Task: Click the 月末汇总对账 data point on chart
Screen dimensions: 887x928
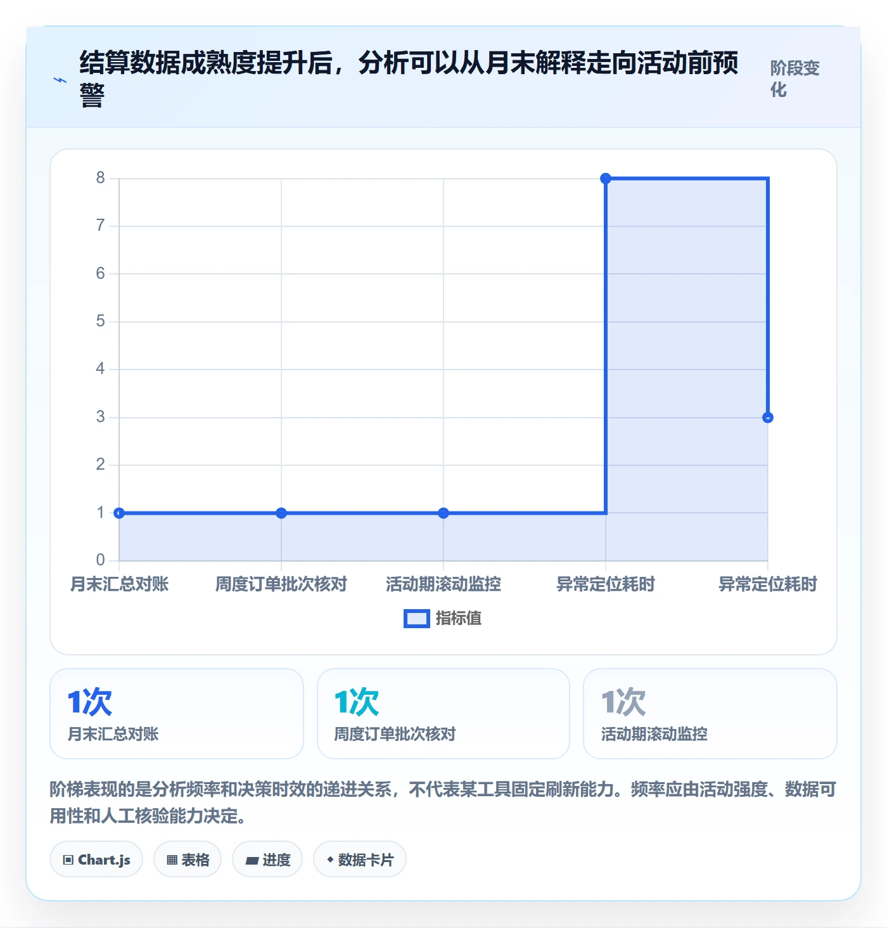Action: [119, 513]
